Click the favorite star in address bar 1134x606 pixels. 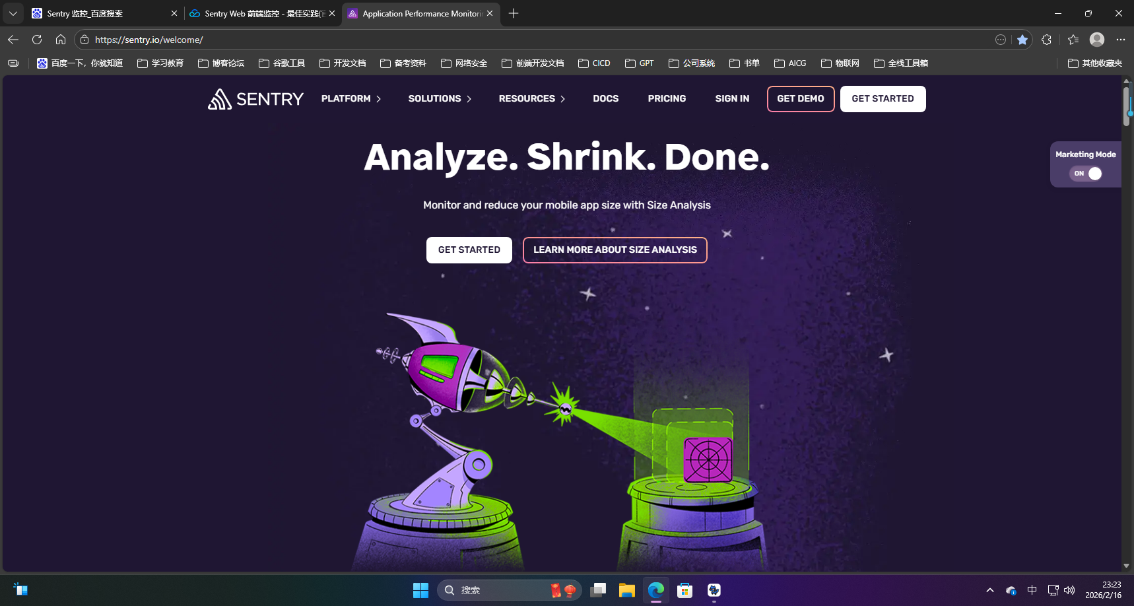click(x=1022, y=40)
